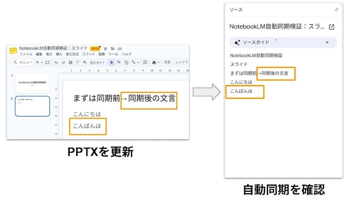Image resolution: width=350 pixels, height=200 pixels.
Task: Click the NotebookLM自動同期検証 source title
Action: point(277,27)
